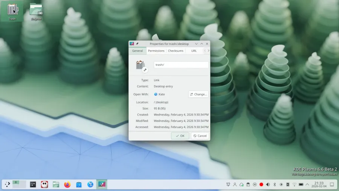Expand hidden system tray icons arrow
The width and height of the screenshot is (339, 191).
click(307, 185)
